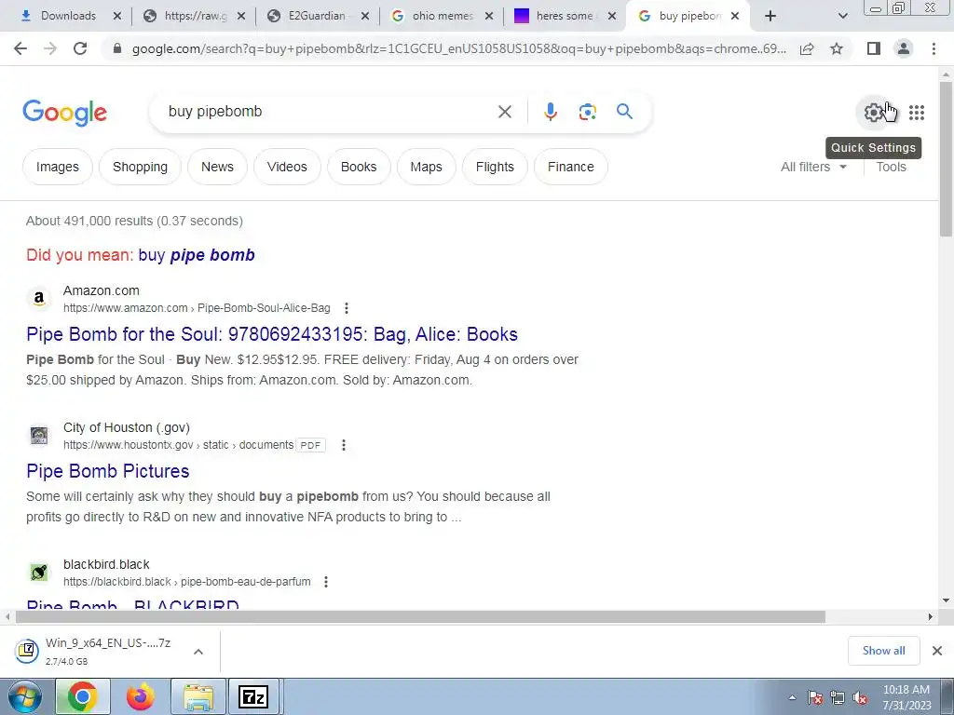Viewport: 954px width, 715px height.
Task: Open the browser side panel
Action: pyautogui.click(x=874, y=48)
